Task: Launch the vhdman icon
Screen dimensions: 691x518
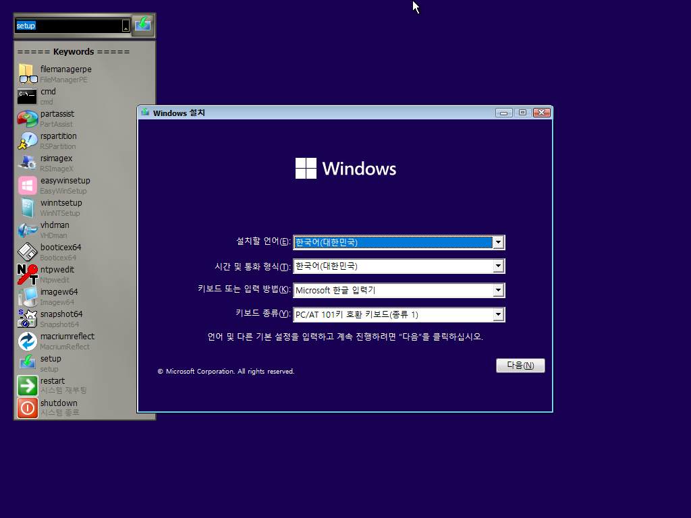Action: point(27,230)
